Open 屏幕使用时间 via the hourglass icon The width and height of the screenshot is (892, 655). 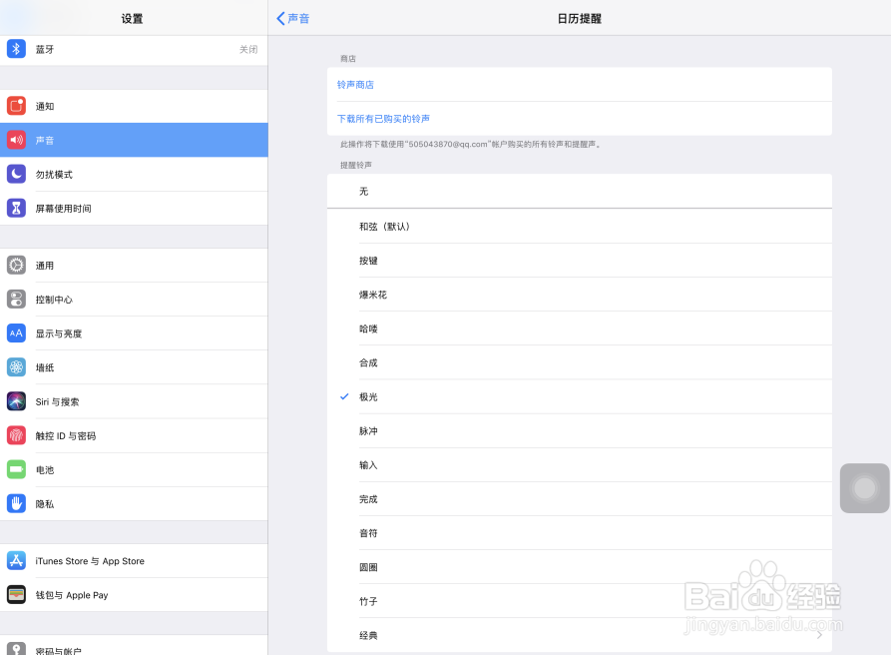pyautogui.click(x=16, y=208)
